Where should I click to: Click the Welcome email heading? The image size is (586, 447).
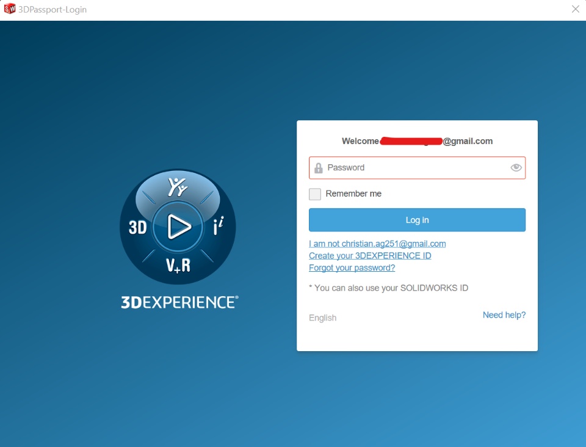point(417,141)
